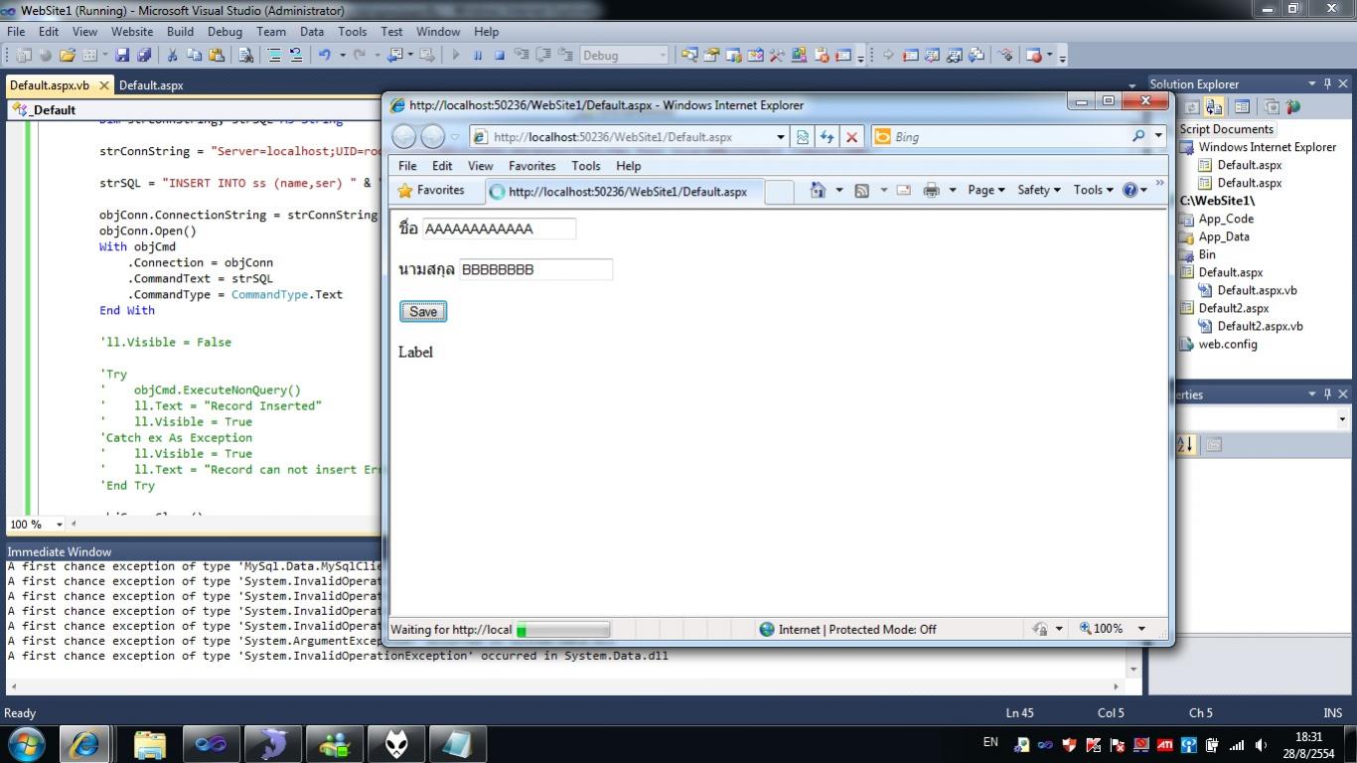Select Default2.aspx in Solution Explorer
Image resolution: width=1357 pixels, height=763 pixels.
click(x=1233, y=308)
